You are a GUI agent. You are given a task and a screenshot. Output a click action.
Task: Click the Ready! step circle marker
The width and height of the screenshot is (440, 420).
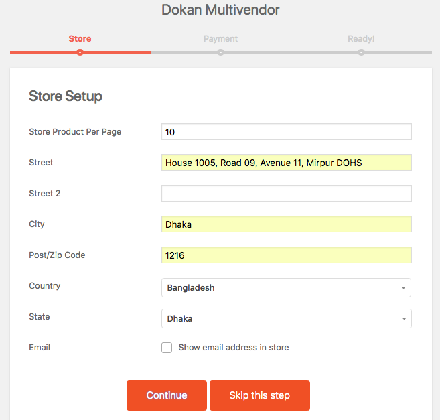coord(361,52)
